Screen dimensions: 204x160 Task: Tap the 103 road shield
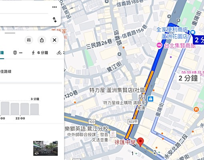coord(92,122)
